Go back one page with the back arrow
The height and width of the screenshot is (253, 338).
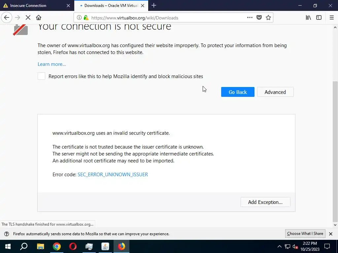(7, 17)
